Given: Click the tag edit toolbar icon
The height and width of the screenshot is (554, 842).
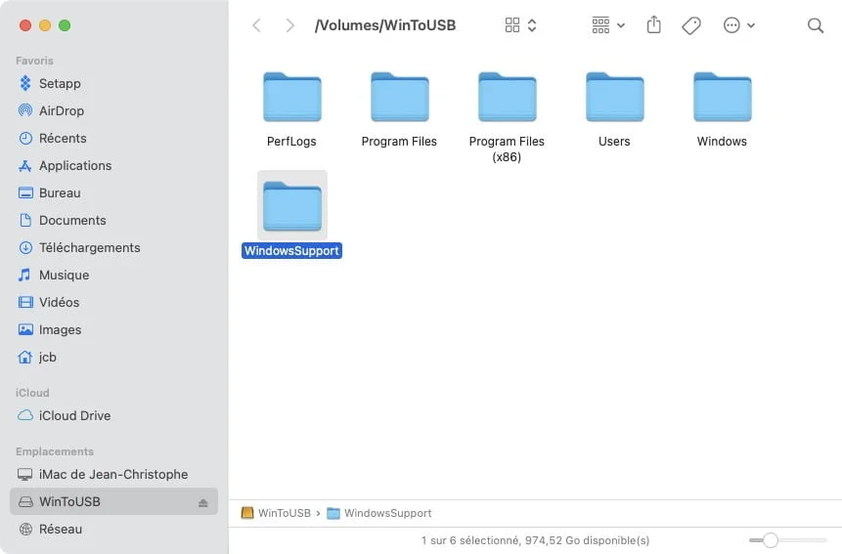Looking at the screenshot, I should pos(691,25).
